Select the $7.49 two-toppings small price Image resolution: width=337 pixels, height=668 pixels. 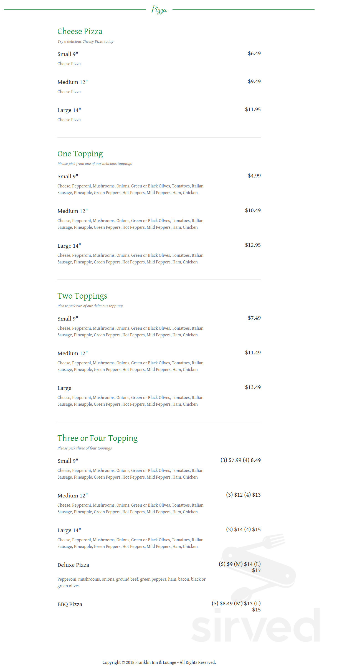[x=254, y=318]
